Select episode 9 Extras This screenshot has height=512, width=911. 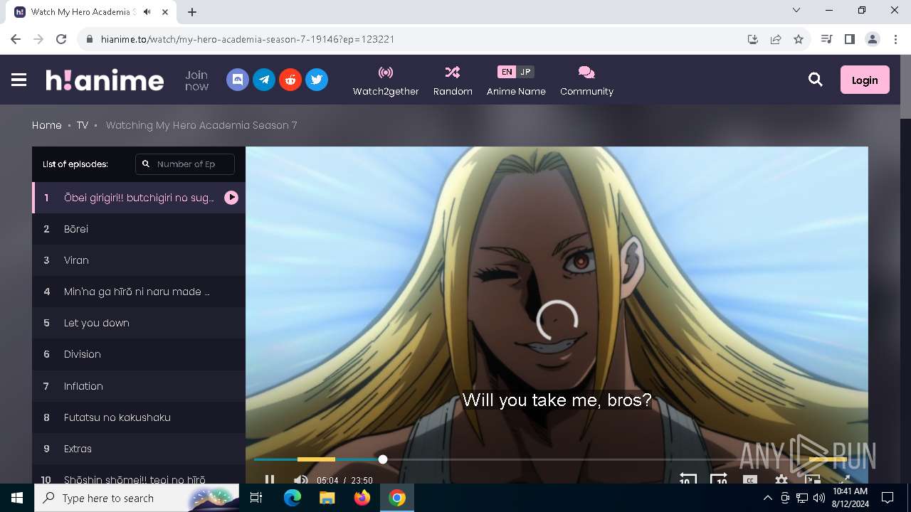pyautogui.click(x=139, y=449)
